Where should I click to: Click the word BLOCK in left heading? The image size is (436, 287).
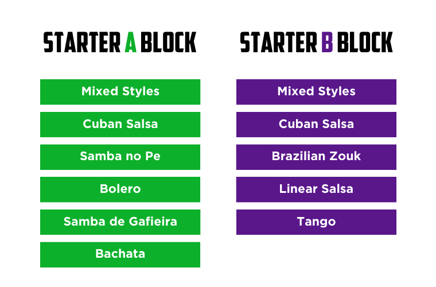point(169,42)
